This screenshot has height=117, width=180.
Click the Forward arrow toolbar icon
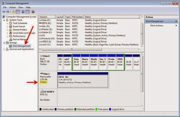[x=8, y=12]
